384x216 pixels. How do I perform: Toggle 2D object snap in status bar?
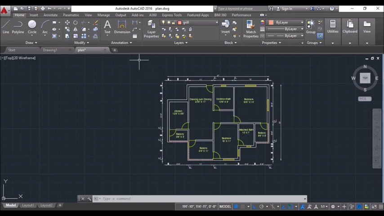[290, 207]
